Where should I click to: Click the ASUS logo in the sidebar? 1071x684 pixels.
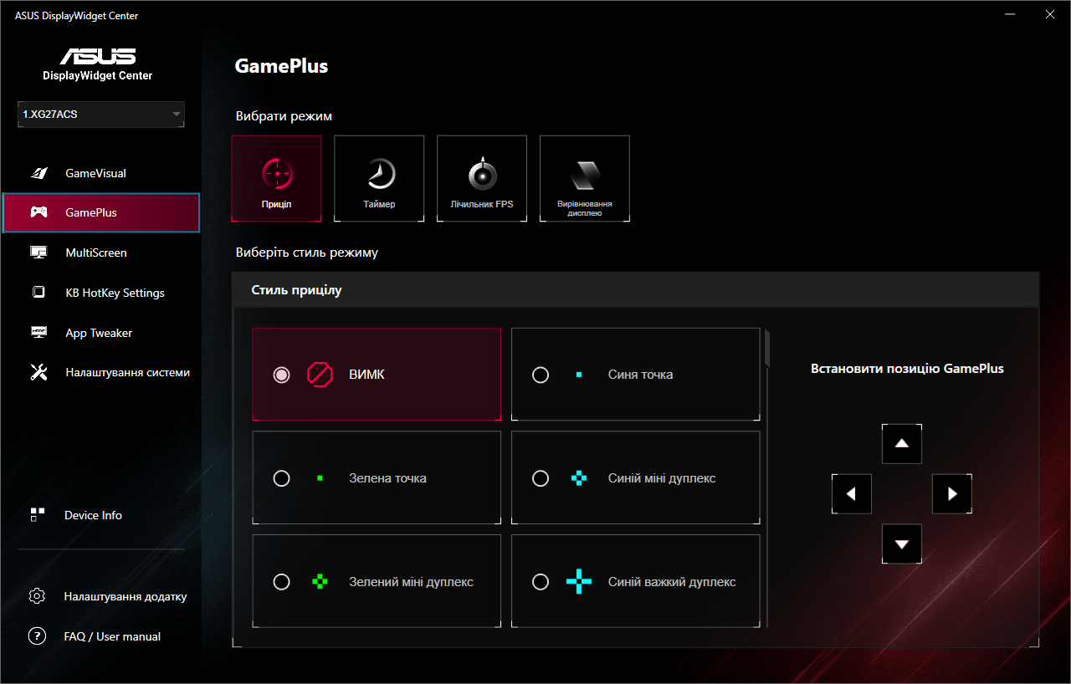click(98, 56)
